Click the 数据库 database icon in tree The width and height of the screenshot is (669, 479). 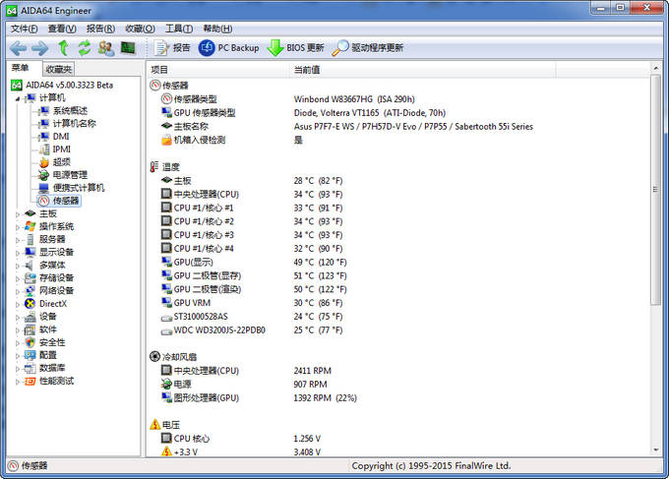click(x=30, y=368)
